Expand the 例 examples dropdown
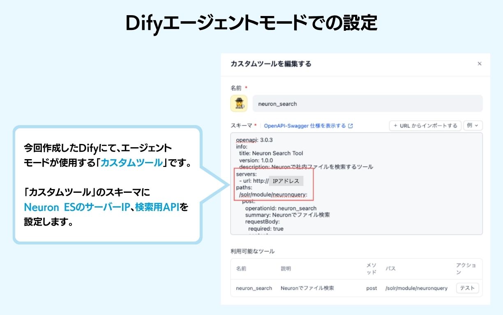503x315 pixels. coord(473,126)
